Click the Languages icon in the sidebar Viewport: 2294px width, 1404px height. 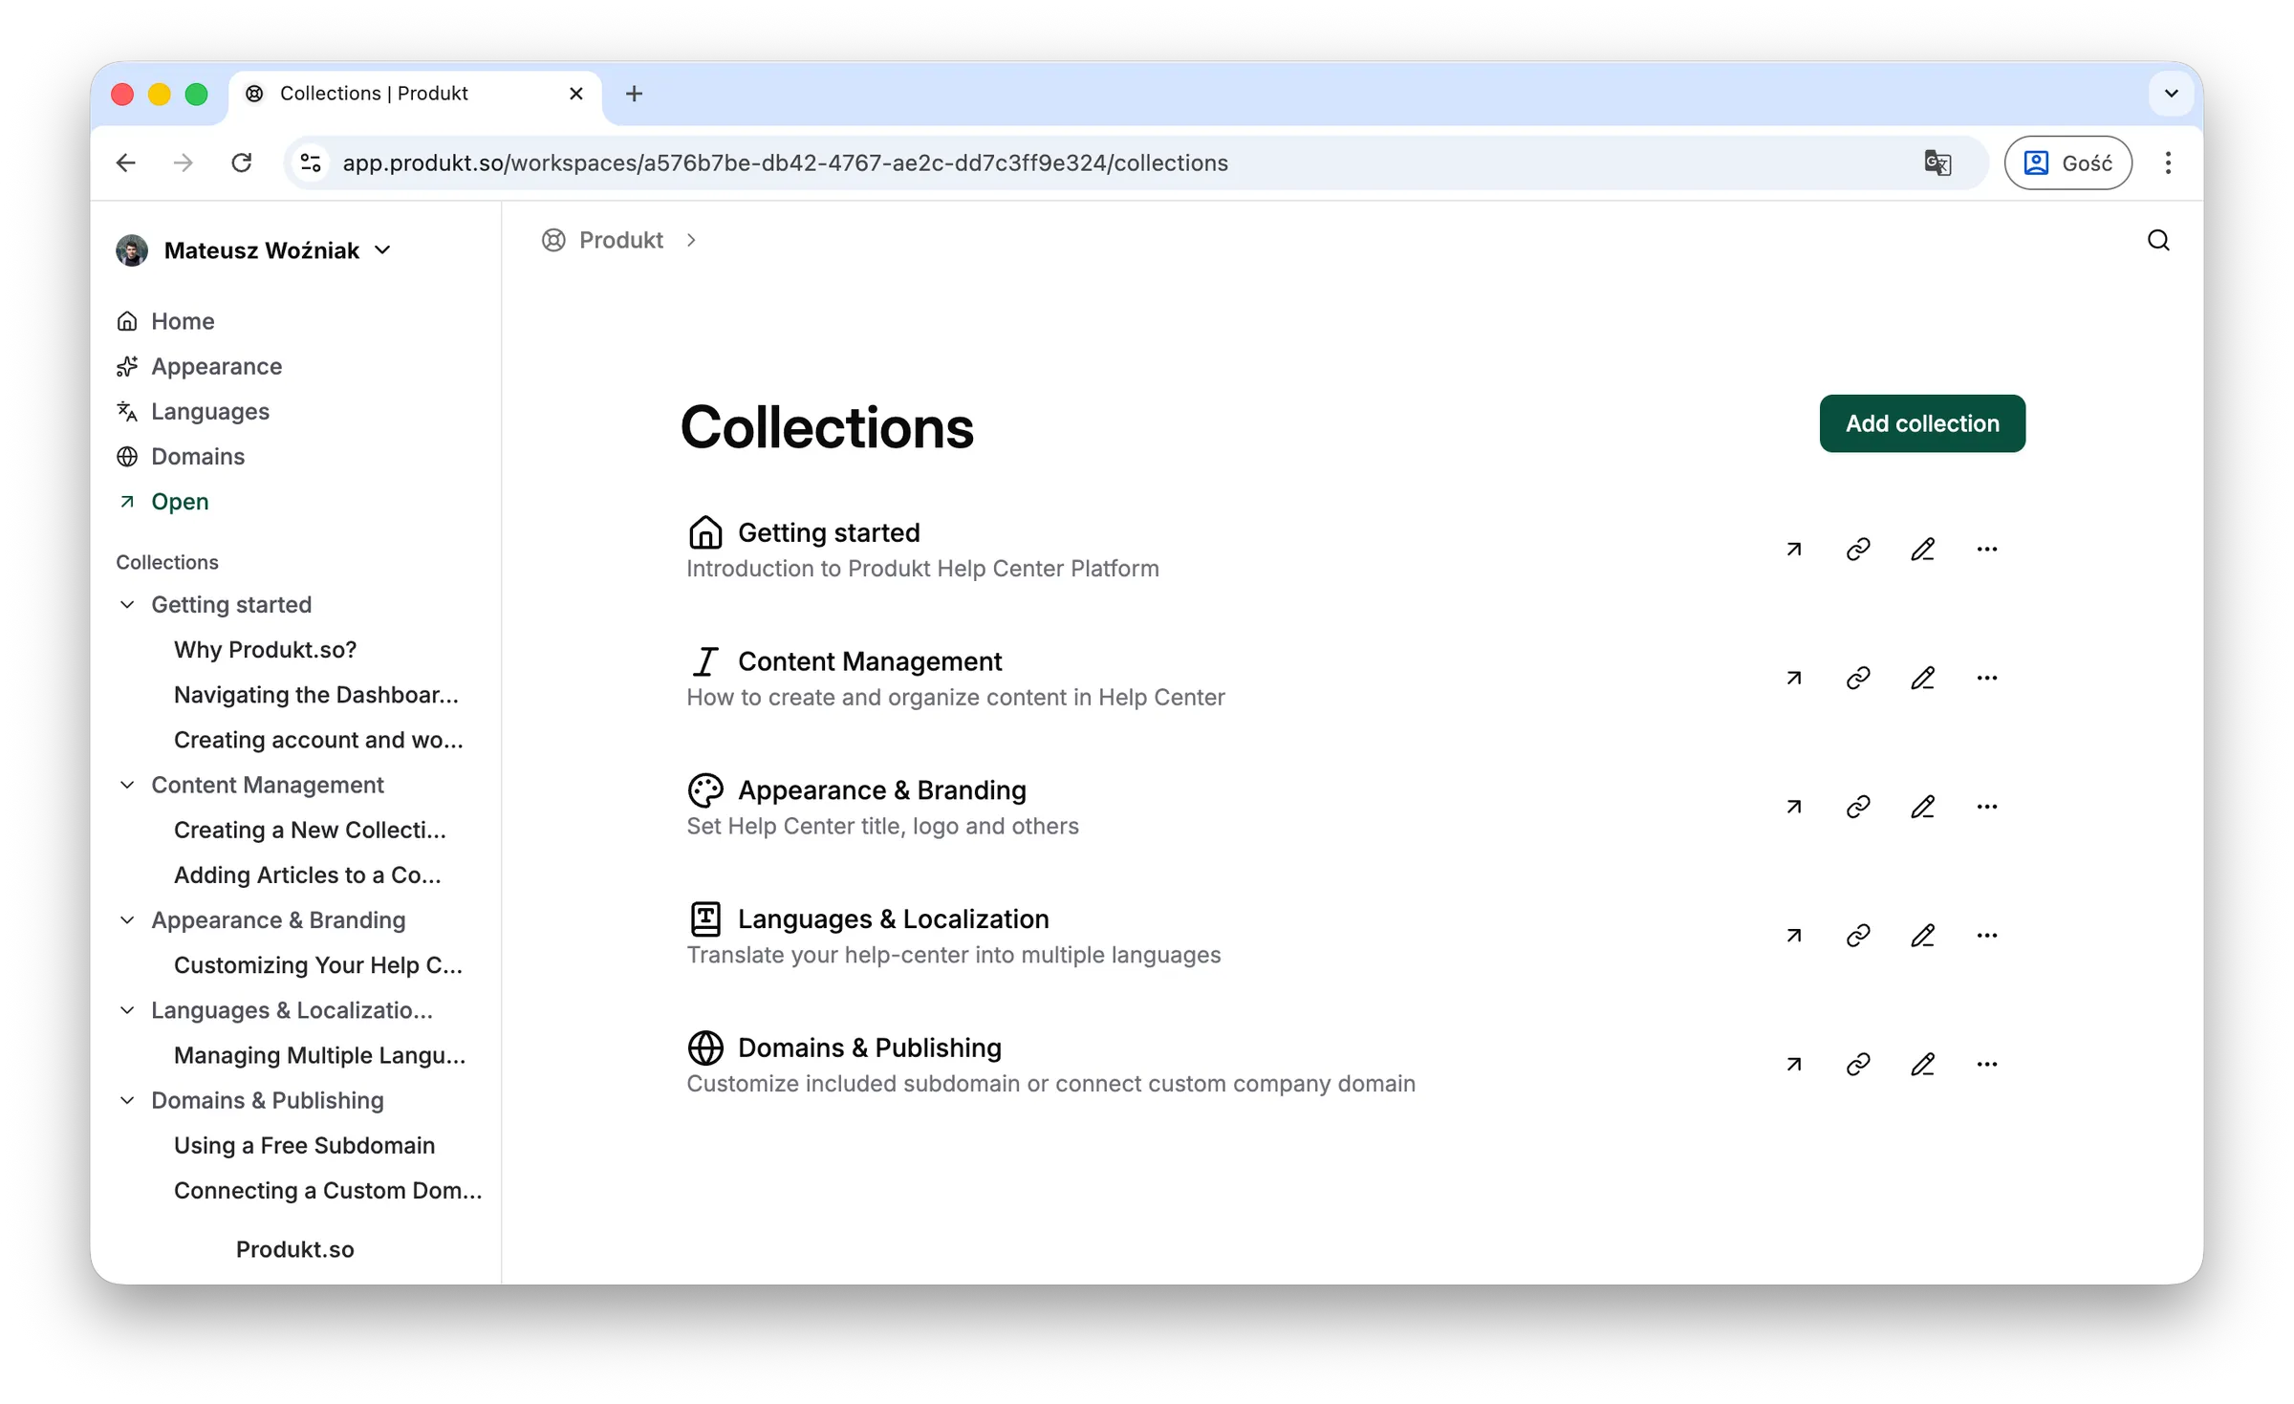128,411
